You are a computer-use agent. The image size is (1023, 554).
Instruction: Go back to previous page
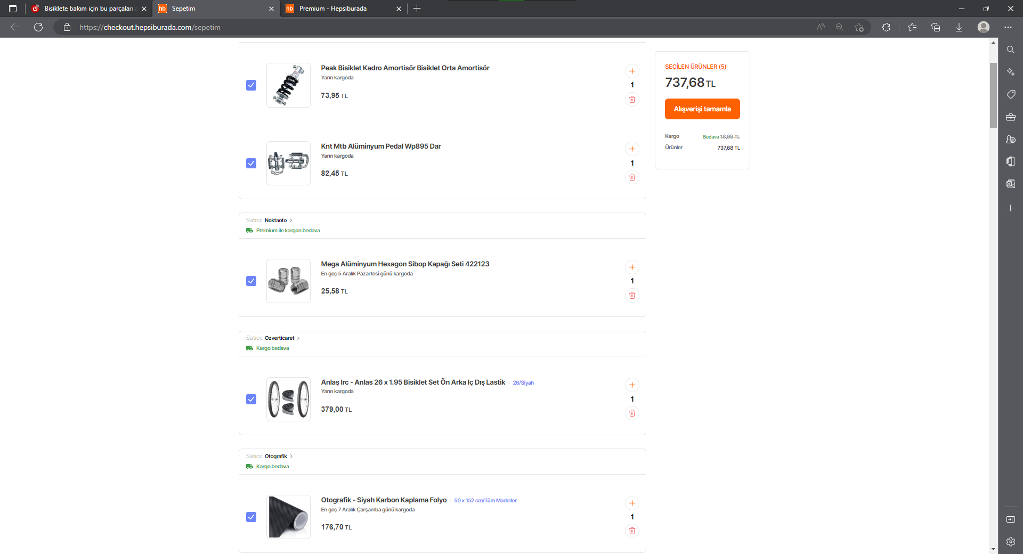tap(15, 27)
